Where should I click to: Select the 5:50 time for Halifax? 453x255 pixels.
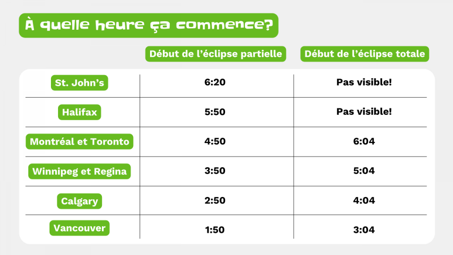coord(215,112)
